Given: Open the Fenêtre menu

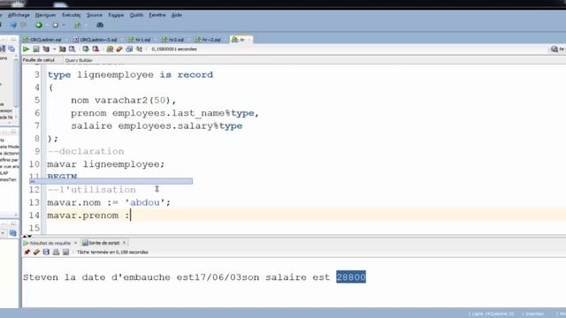Looking at the screenshot, I should click(157, 15).
